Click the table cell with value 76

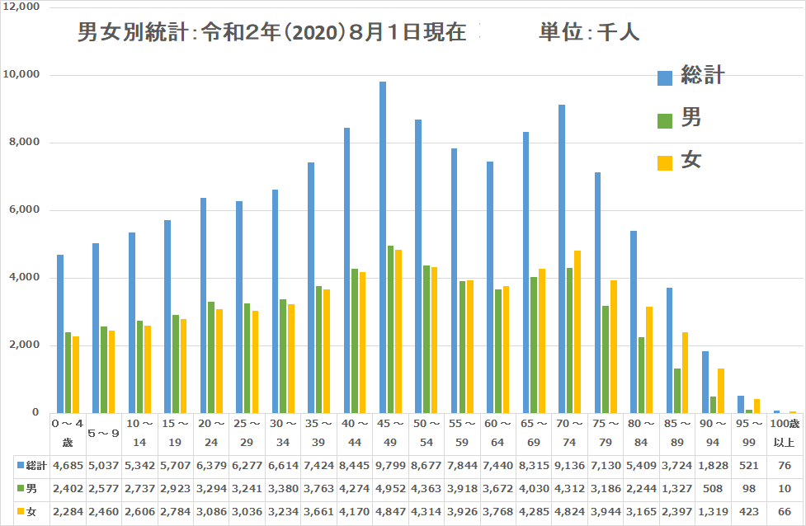[x=785, y=465]
